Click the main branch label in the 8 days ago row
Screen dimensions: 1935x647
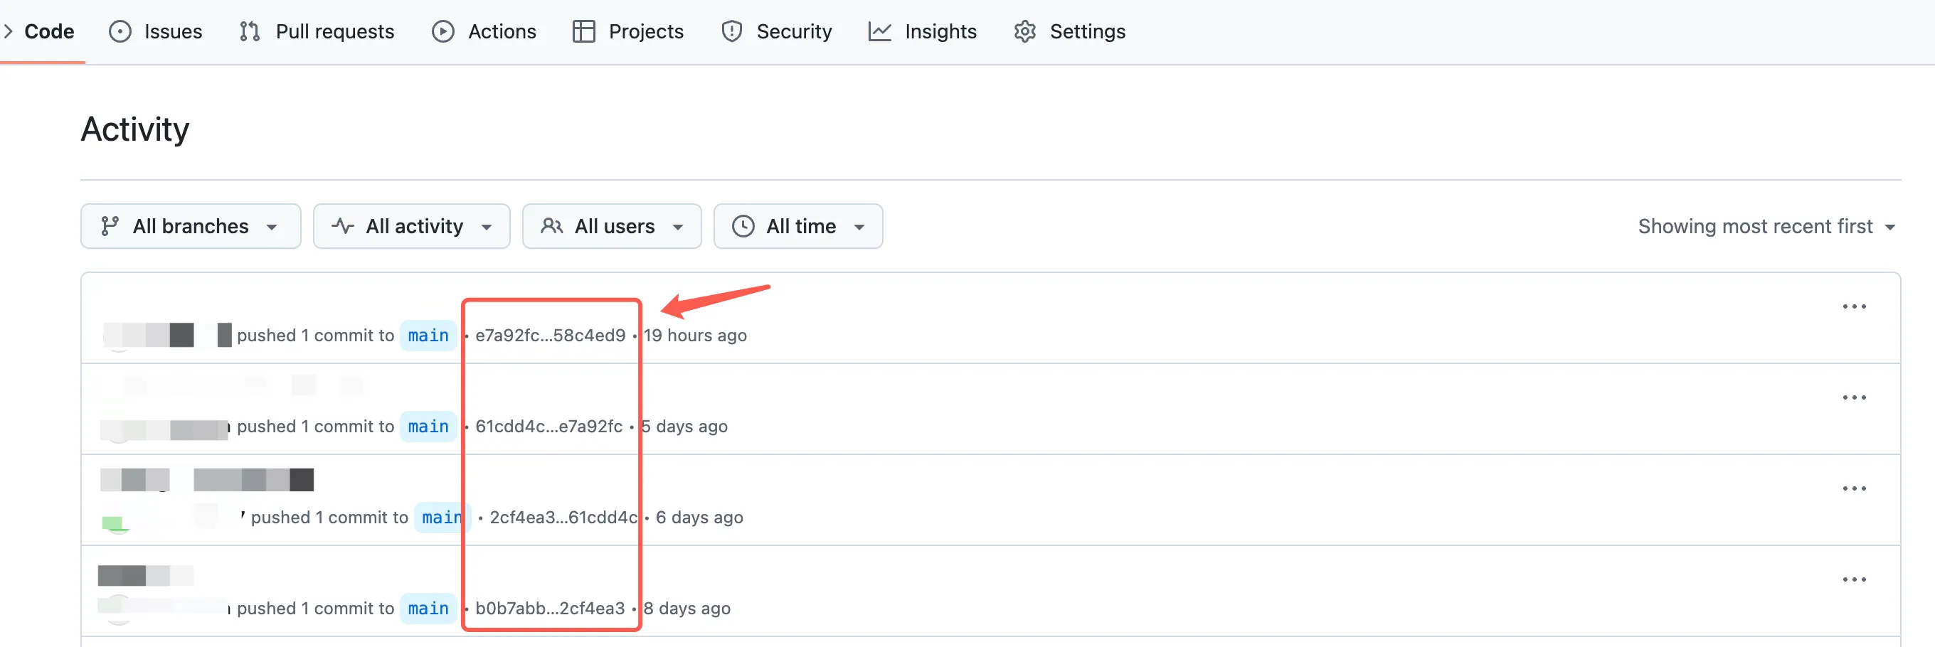tap(428, 608)
